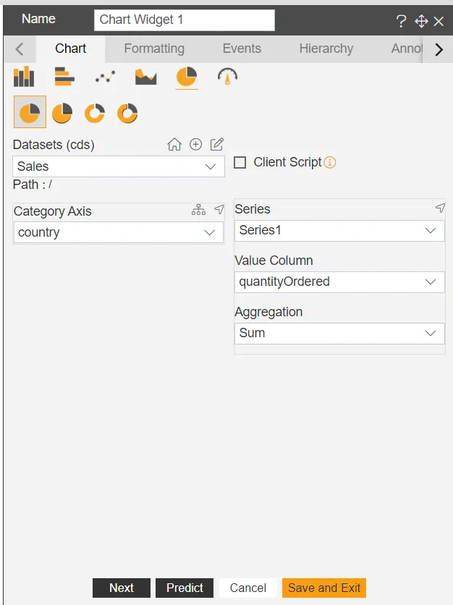Click the Next button
Screen dimensions: 453x605
coord(122,588)
